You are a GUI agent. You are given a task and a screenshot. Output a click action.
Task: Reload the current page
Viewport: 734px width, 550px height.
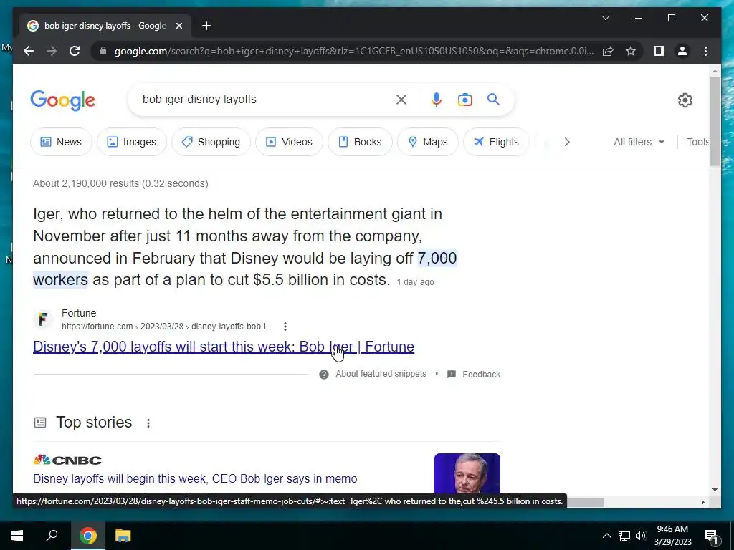pyautogui.click(x=75, y=51)
